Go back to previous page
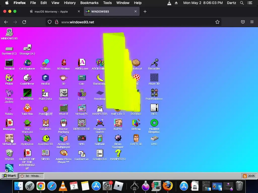 6,22
